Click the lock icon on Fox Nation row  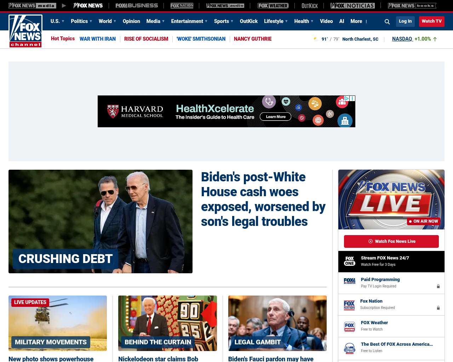pos(438,308)
